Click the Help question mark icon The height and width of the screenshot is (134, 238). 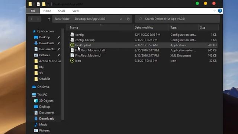pos(220,11)
